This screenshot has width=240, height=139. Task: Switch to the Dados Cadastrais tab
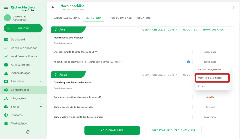[x=67, y=18]
